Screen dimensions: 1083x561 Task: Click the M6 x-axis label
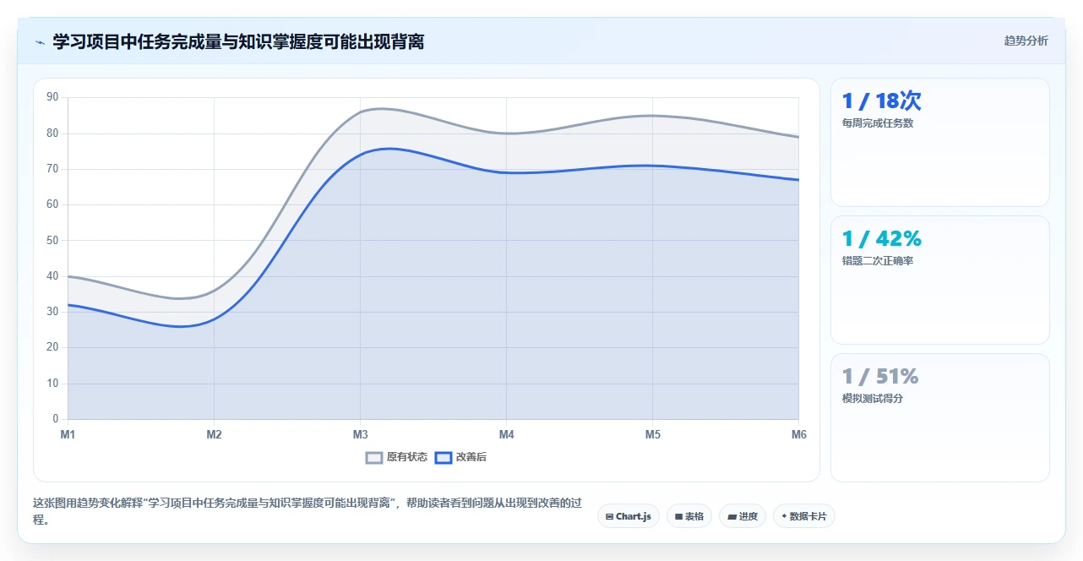(799, 434)
